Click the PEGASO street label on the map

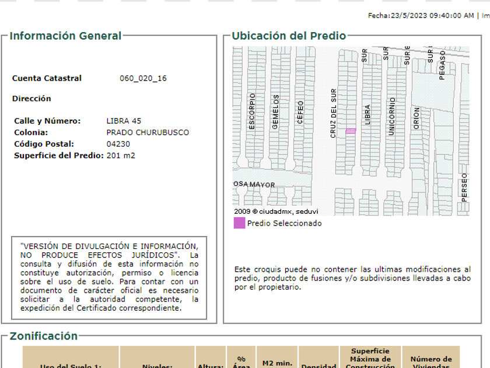[442, 64]
